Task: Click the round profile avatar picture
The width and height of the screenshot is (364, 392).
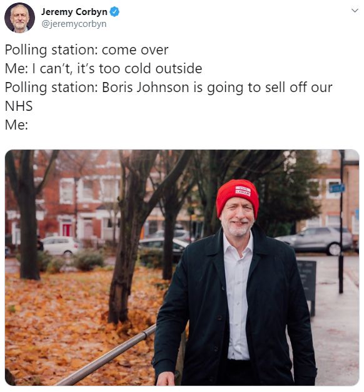Action: click(x=20, y=18)
